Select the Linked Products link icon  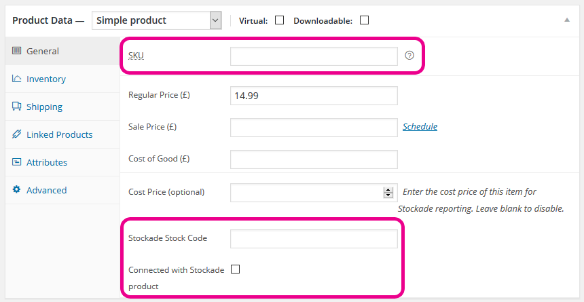click(16, 134)
